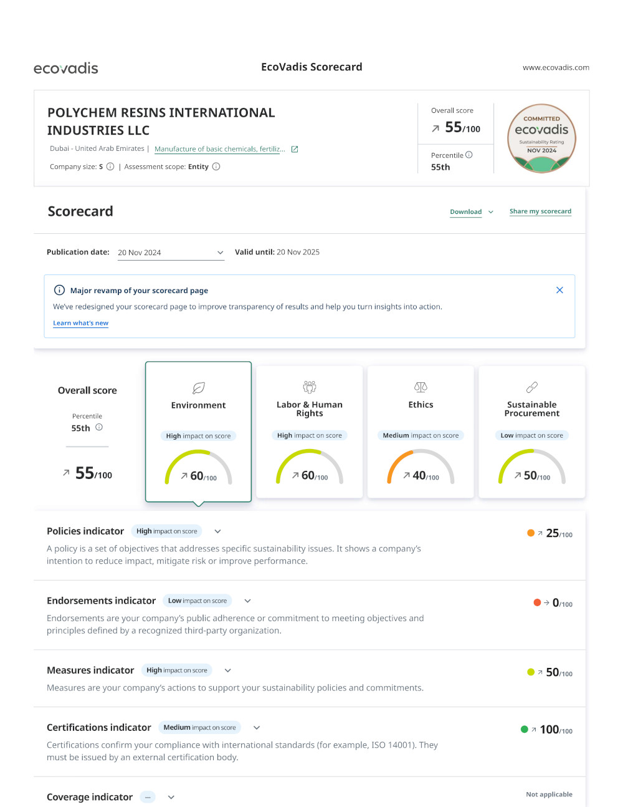Click the Endorsements indicator 0/100 score
Screen dimensions: 623x807
point(563,603)
